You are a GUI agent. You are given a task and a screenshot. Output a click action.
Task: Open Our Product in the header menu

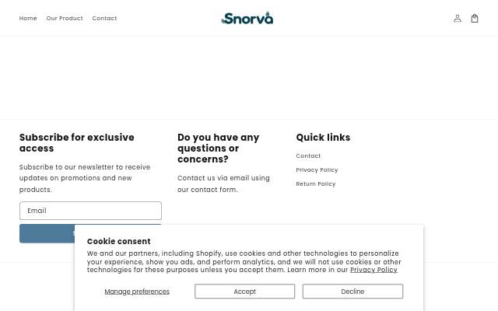coord(65,19)
